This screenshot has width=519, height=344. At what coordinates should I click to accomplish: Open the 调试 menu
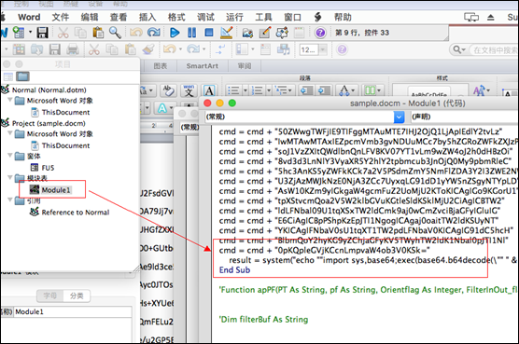205,17
